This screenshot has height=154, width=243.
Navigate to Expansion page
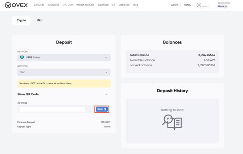point(103,5)
